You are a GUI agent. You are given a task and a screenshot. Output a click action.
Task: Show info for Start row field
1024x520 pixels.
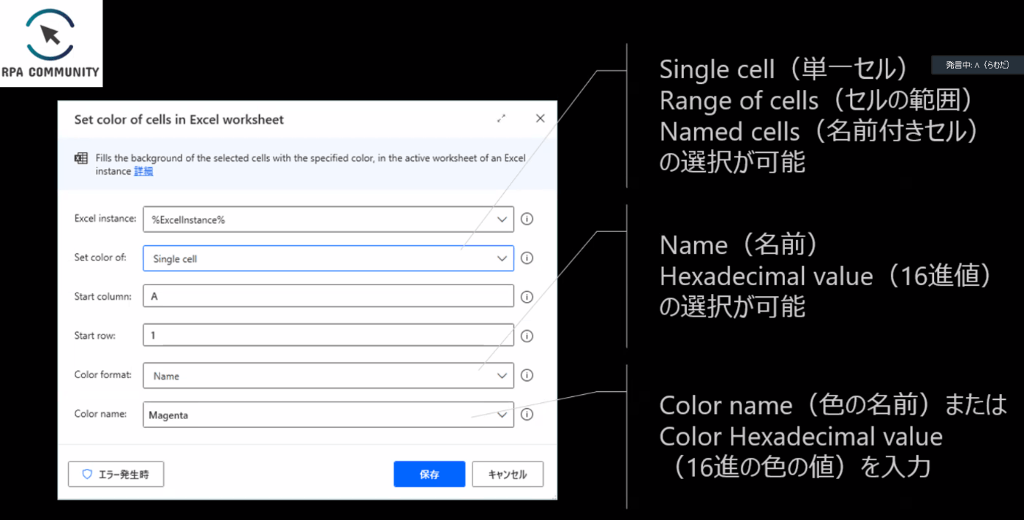click(x=527, y=336)
